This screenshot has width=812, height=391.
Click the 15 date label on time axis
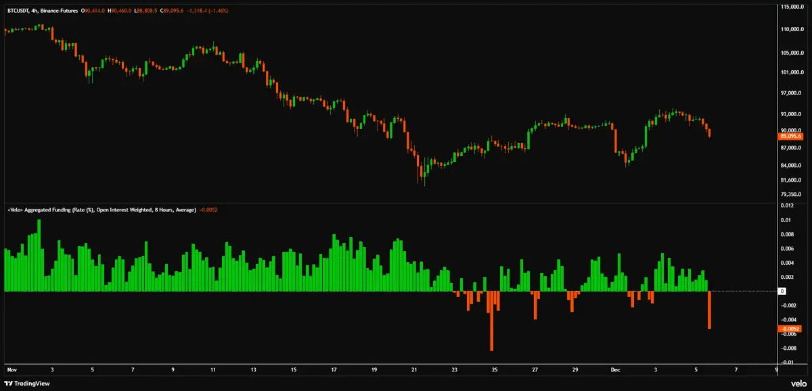(294, 370)
